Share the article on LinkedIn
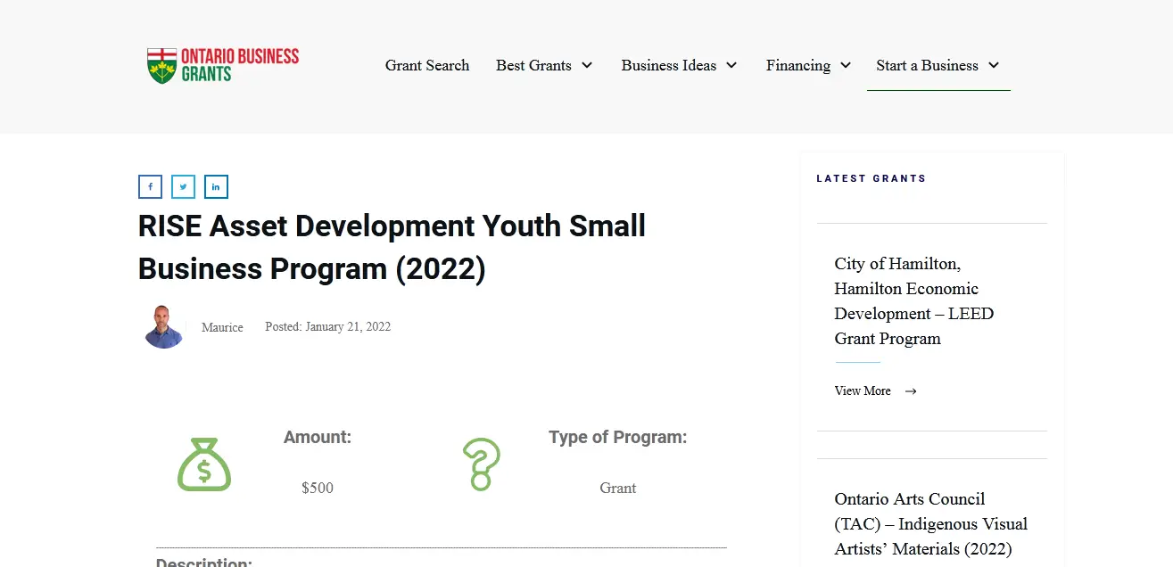The height and width of the screenshot is (567, 1173). (x=216, y=186)
